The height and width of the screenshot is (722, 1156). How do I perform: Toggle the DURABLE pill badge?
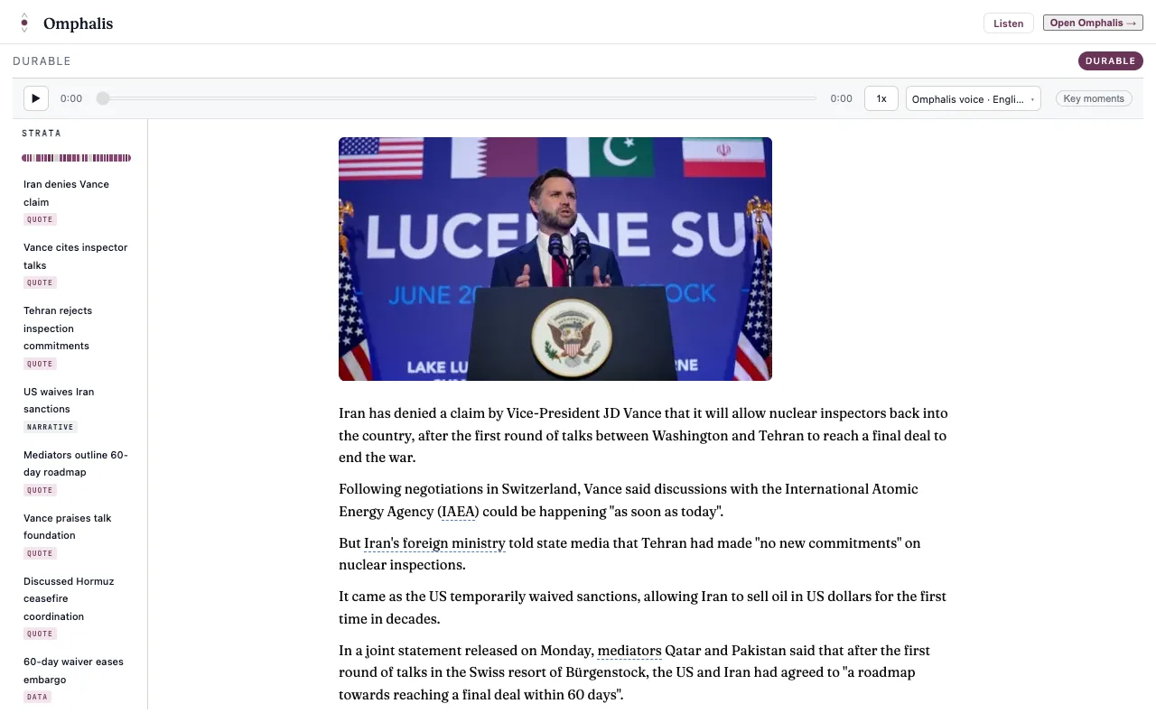click(x=1110, y=61)
